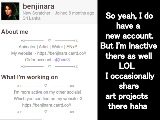Click the heart icon under the What I'm working on heading

[x=46, y=86]
